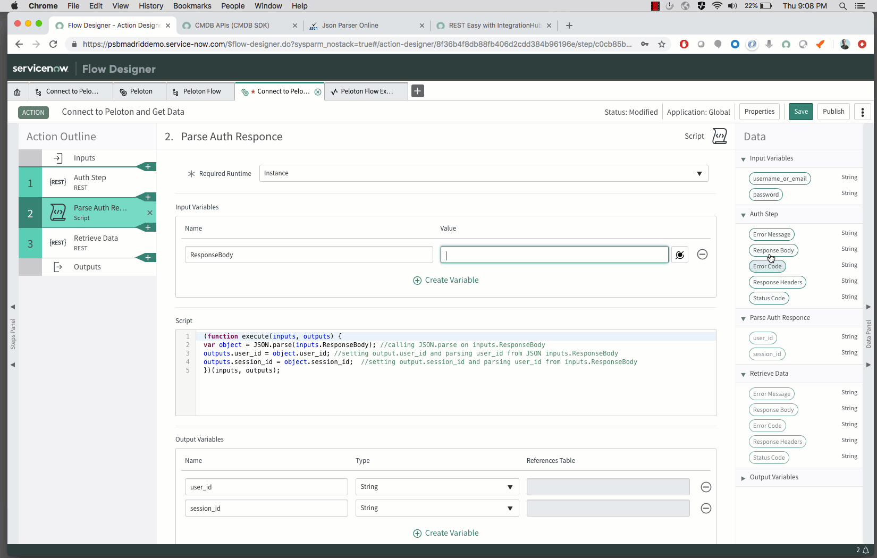This screenshot has height=558, width=877.
Task: Open a new Chrome tab
Action: [569, 26]
